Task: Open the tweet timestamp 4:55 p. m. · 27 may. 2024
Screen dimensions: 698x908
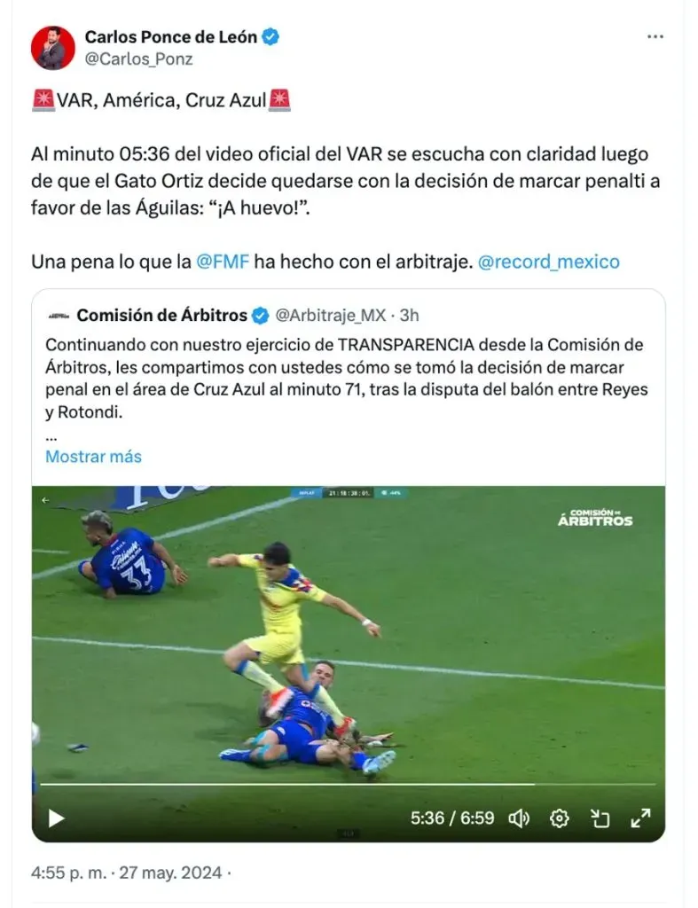Action: pyautogui.click(x=126, y=873)
